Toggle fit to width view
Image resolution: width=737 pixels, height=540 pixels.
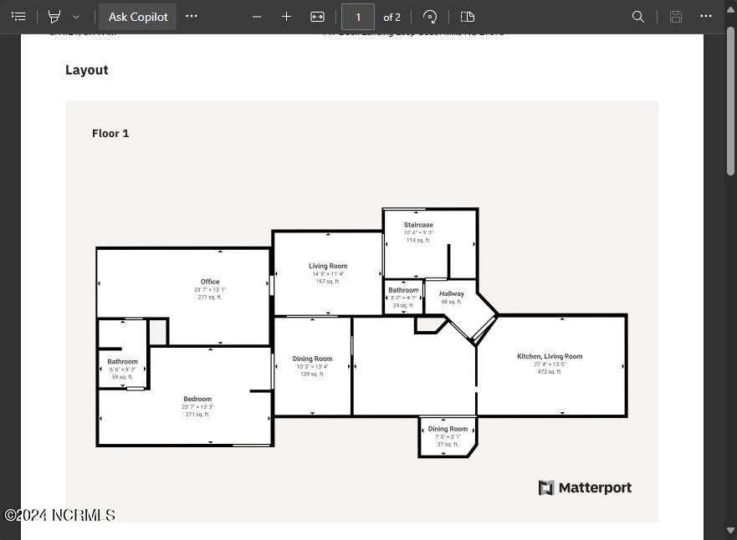(x=317, y=17)
